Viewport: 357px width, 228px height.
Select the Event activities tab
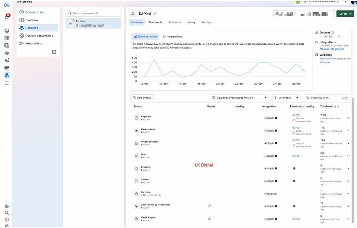[x=145, y=37]
